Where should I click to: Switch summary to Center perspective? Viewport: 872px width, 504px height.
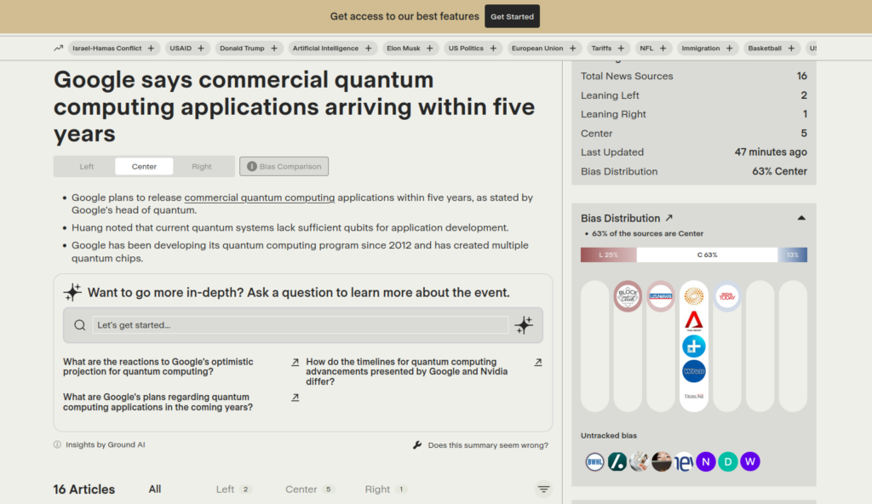pyautogui.click(x=144, y=167)
